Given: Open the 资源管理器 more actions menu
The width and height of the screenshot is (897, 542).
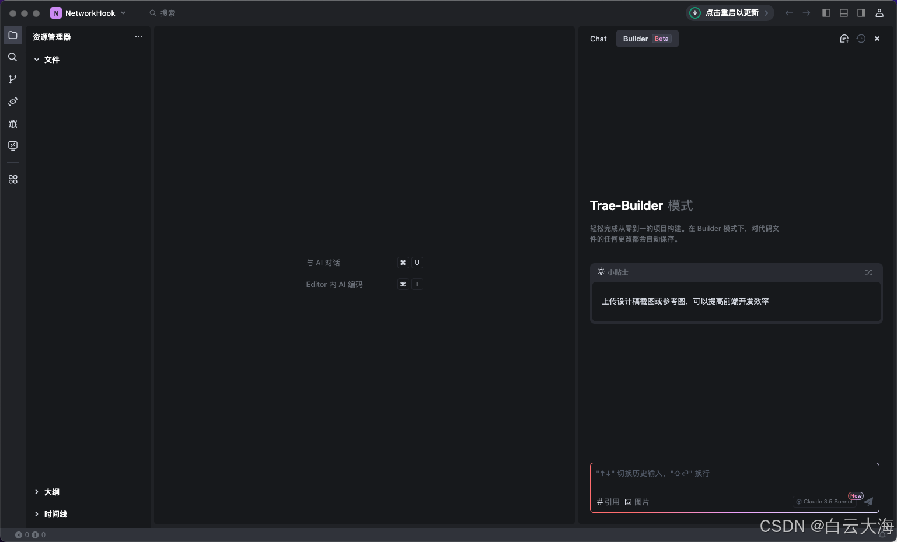Looking at the screenshot, I should (139, 37).
